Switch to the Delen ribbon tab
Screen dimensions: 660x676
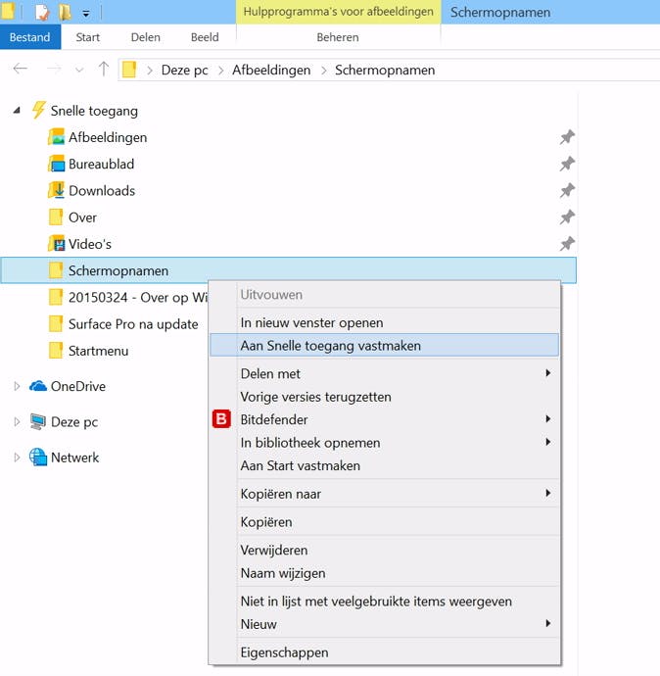(146, 37)
